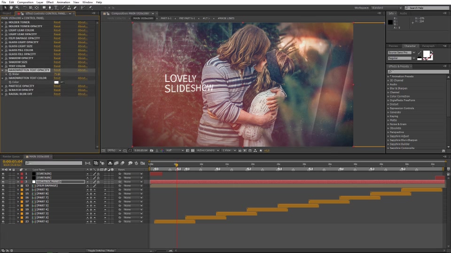Toggle the Hide Shy Layers switch in timeline

pyautogui.click(x=110, y=163)
